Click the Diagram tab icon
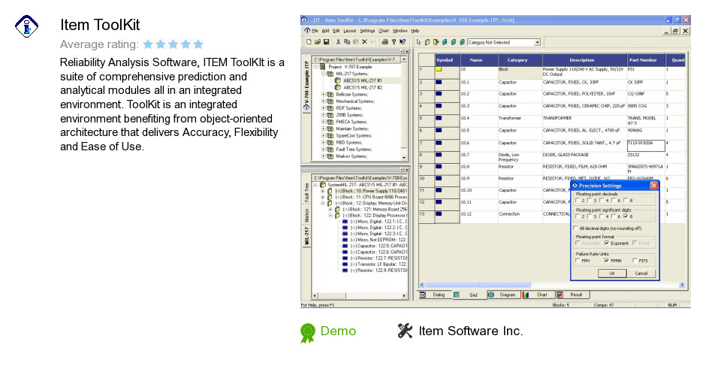This screenshot has width=706, height=366. (x=491, y=295)
